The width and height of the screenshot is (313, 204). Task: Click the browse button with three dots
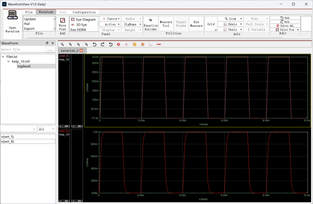point(50,49)
